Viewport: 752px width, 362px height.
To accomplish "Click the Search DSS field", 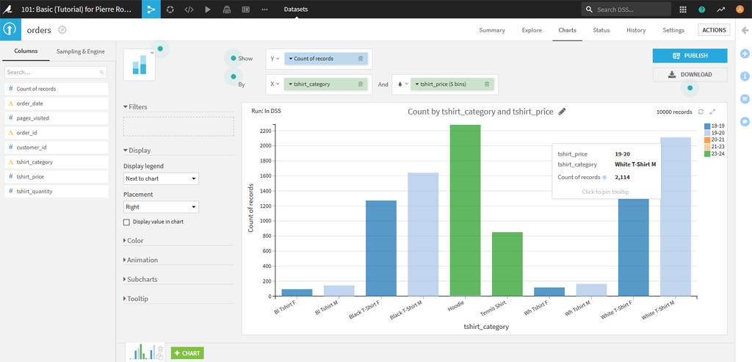I will [x=626, y=9].
